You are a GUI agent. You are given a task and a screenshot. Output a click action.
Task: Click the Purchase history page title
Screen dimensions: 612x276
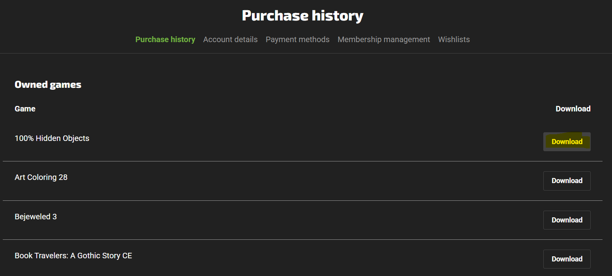302,16
